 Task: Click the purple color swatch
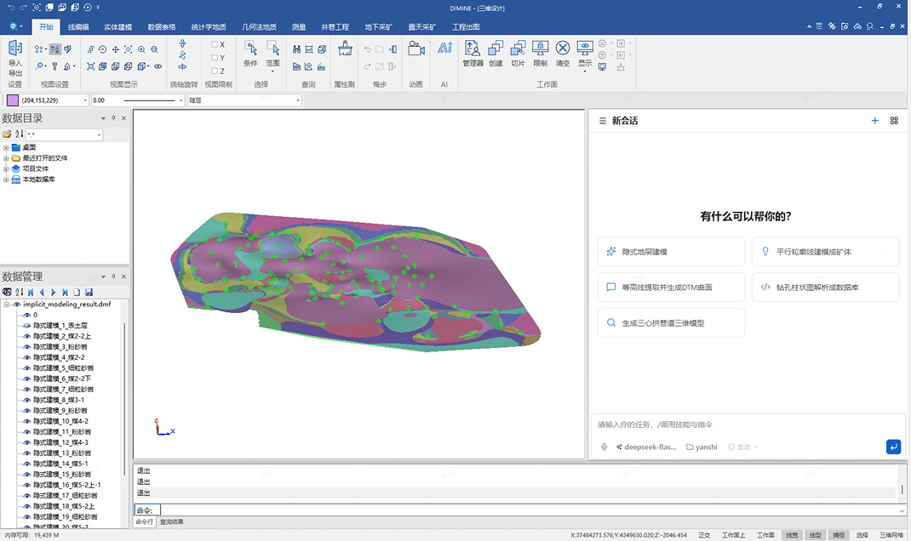(x=13, y=100)
